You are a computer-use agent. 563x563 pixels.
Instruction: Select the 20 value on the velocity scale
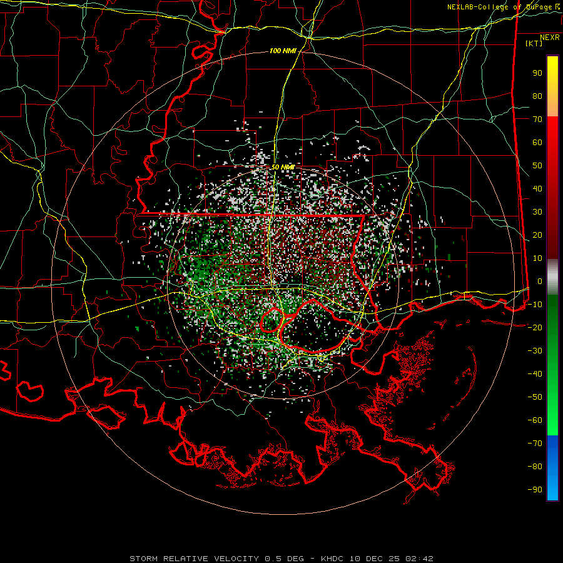[x=537, y=235]
